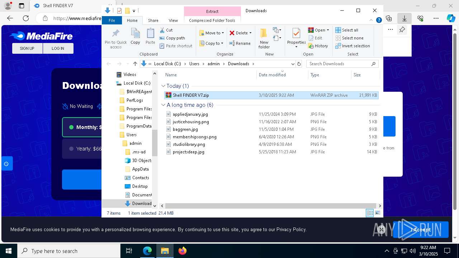This screenshot has width=459, height=258.
Task: Switch to the Share ribbon tab
Action: coord(153,20)
